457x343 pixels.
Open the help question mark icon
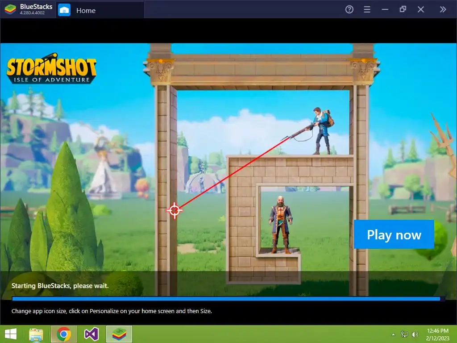[x=349, y=10]
